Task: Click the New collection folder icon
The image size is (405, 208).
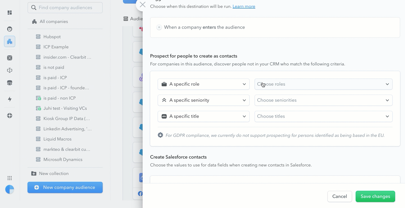Action: pos(34,174)
